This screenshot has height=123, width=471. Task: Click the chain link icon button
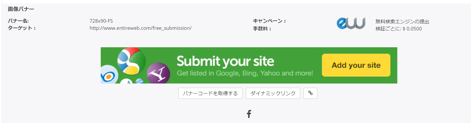coord(310,93)
